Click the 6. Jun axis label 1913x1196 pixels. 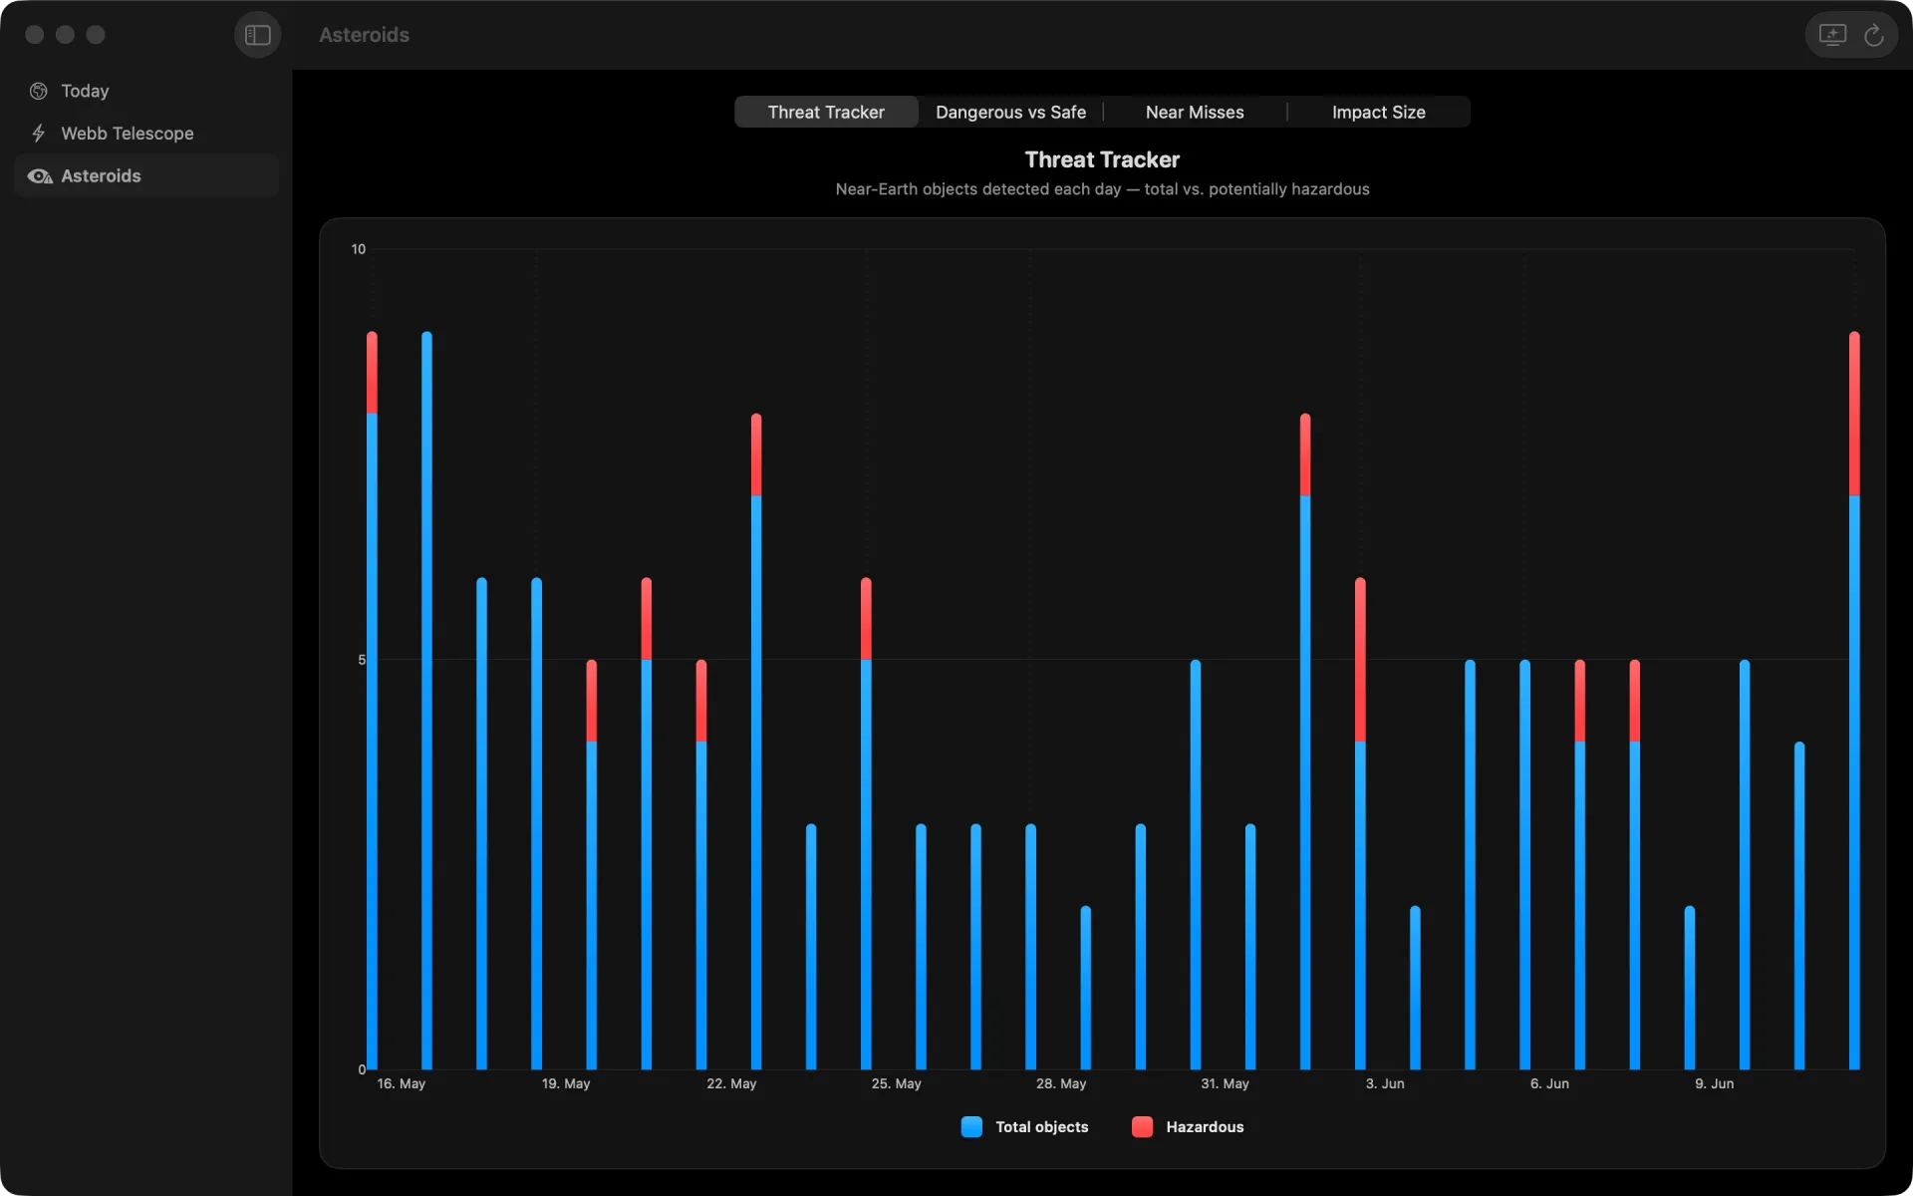pos(1549,1083)
